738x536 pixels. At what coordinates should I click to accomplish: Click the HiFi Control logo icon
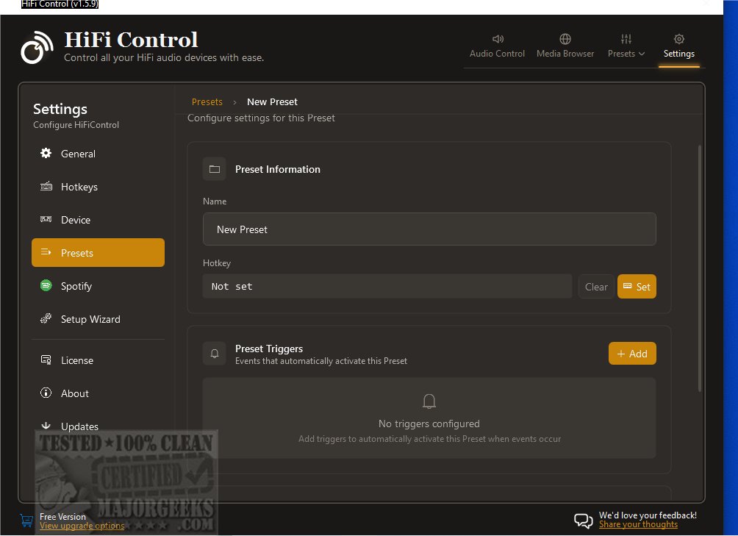coord(37,47)
